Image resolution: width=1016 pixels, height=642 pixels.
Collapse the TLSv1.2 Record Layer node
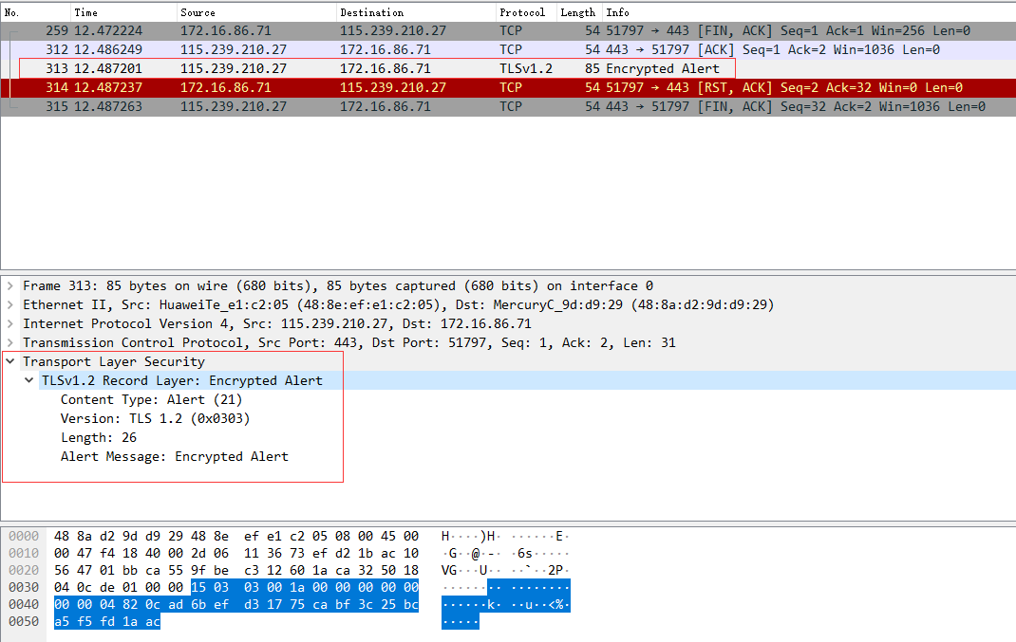(x=29, y=380)
